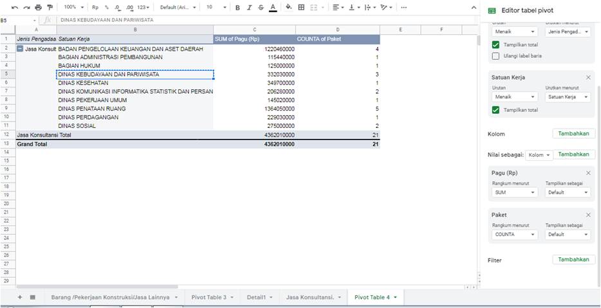Select column C header
This screenshot has height=308, width=601.
coord(255,30)
